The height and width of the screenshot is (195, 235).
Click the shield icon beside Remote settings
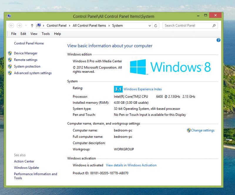[x=10, y=60]
